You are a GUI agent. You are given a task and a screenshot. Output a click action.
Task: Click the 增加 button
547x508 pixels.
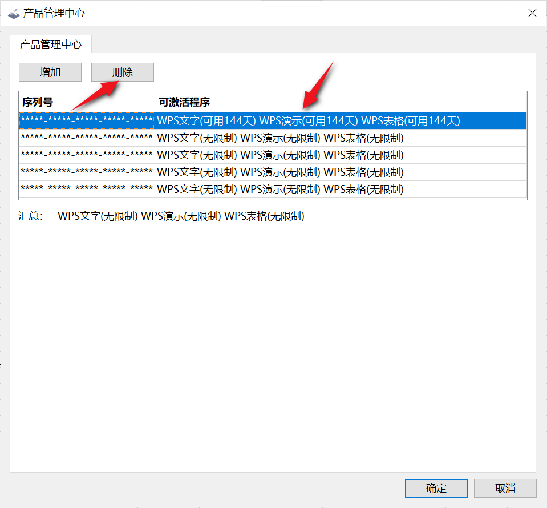(x=50, y=72)
